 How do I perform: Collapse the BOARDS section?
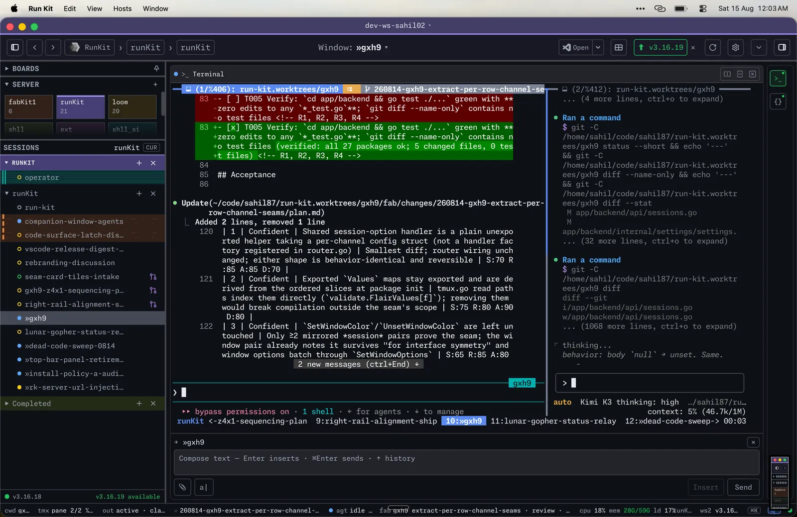pos(7,69)
